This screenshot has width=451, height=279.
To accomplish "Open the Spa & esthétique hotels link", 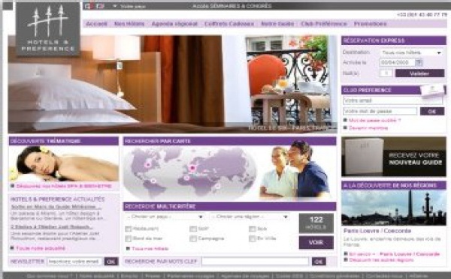I will tap(64, 186).
